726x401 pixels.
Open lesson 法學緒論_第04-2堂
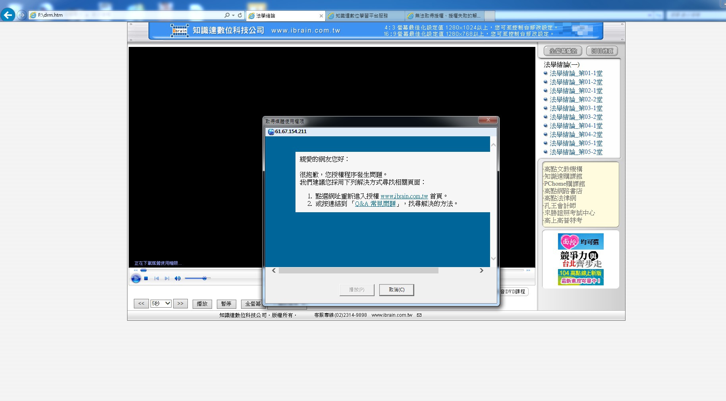(576, 134)
